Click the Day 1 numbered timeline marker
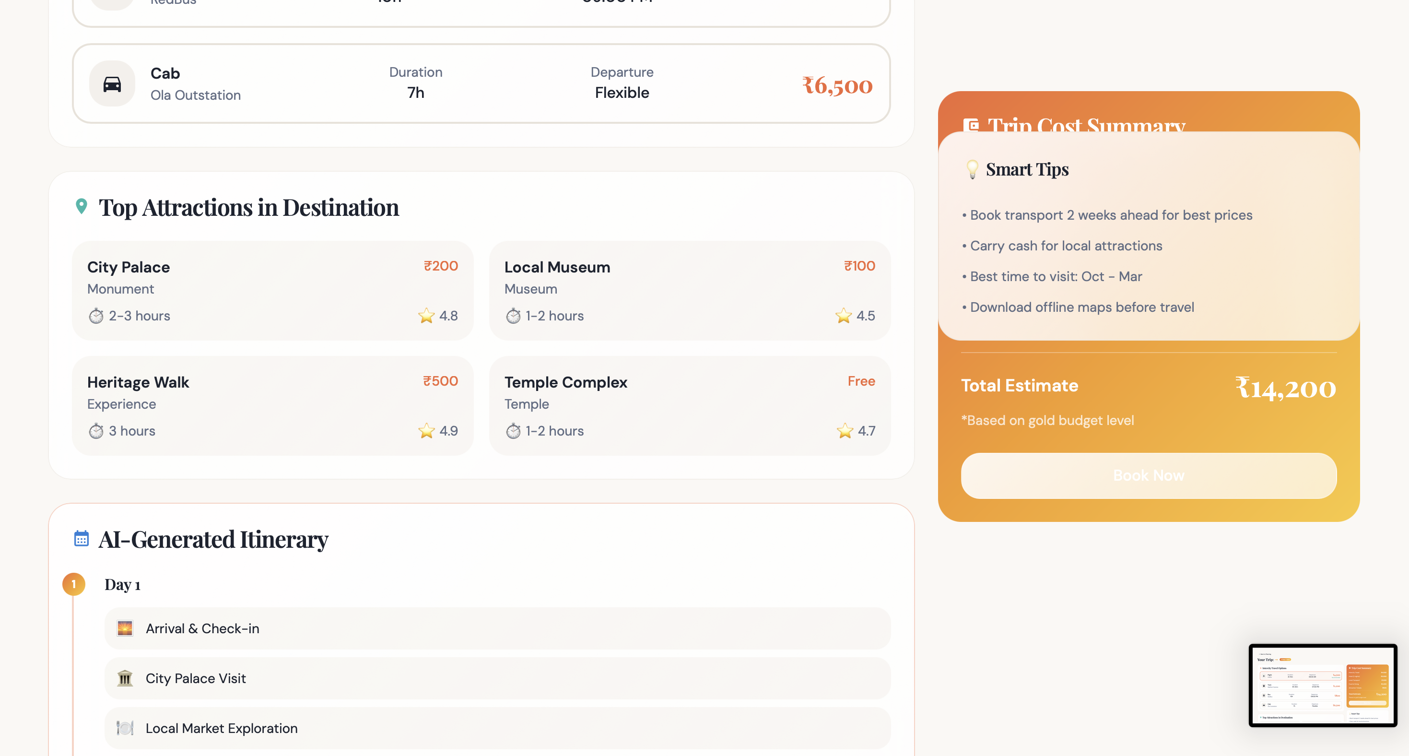Viewport: 1409px width, 756px height. (74, 584)
